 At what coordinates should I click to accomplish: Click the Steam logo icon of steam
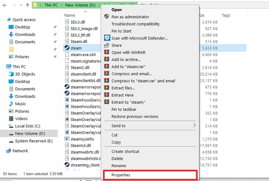point(67,48)
